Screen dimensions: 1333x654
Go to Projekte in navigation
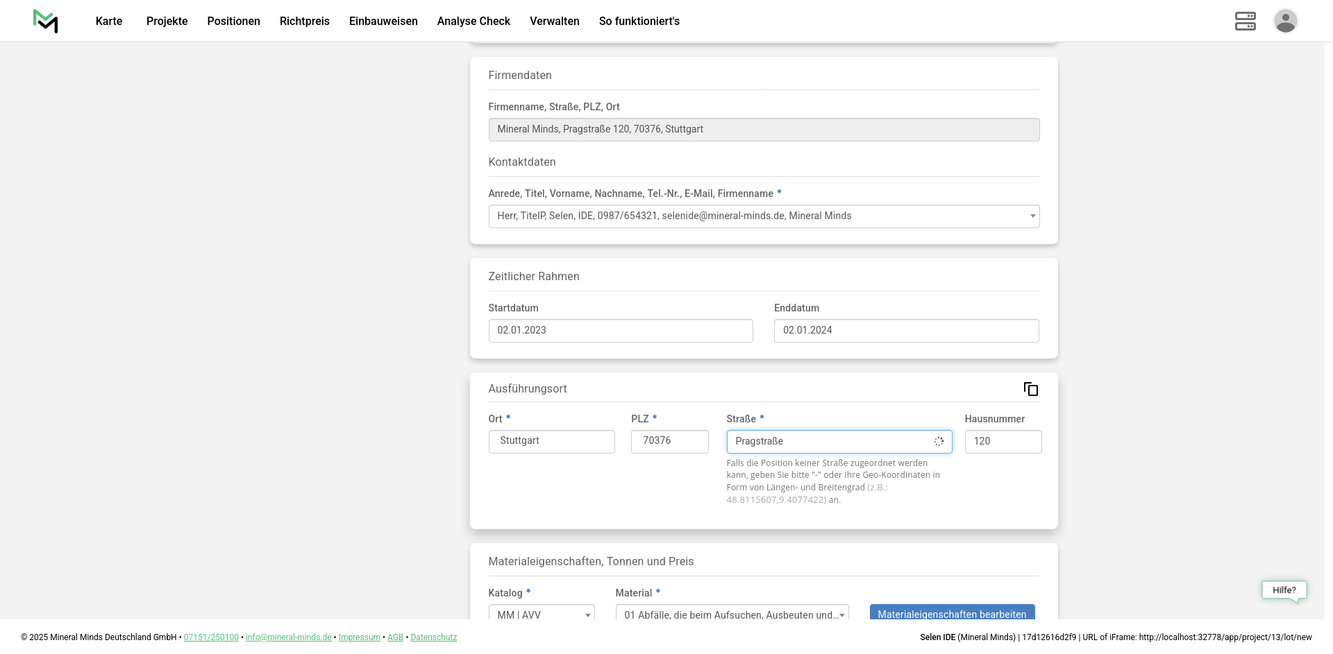[x=167, y=21]
